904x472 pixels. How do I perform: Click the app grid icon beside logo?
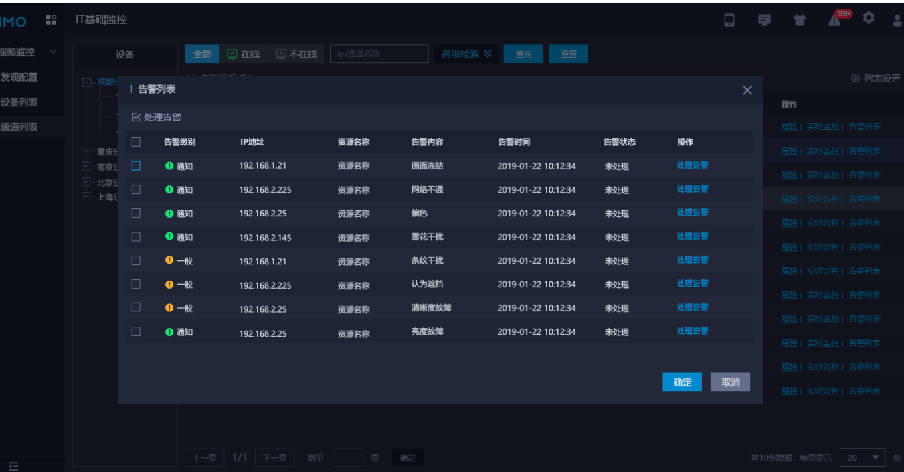[x=51, y=20]
